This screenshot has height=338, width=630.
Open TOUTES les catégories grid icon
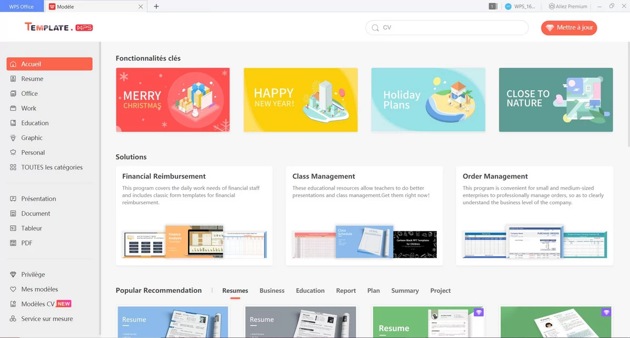(13, 167)
